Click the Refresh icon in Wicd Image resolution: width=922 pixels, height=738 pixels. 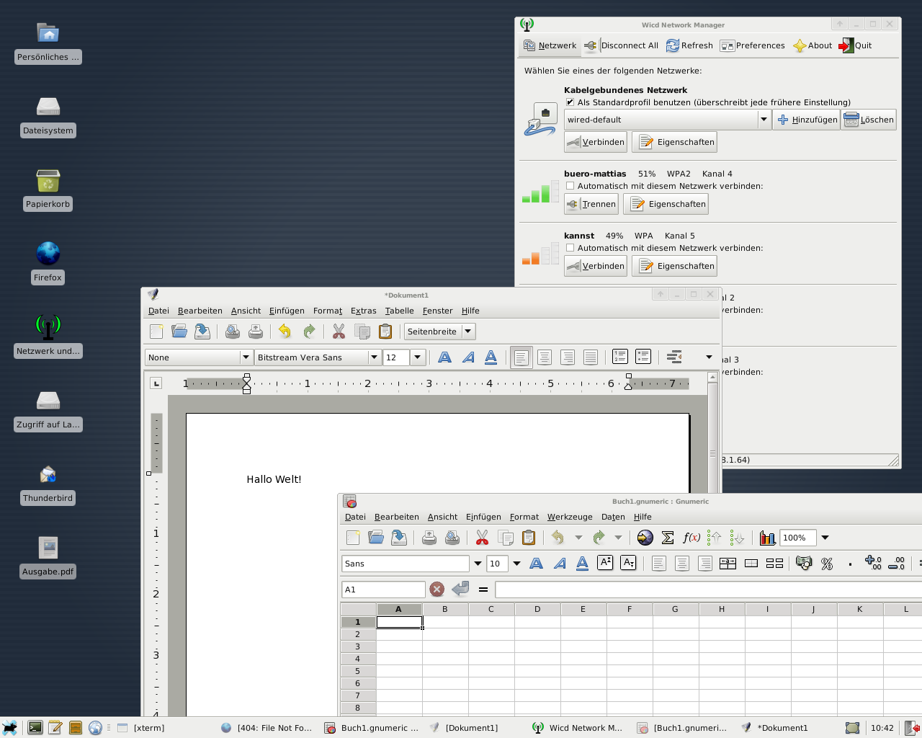pos(673,45)
